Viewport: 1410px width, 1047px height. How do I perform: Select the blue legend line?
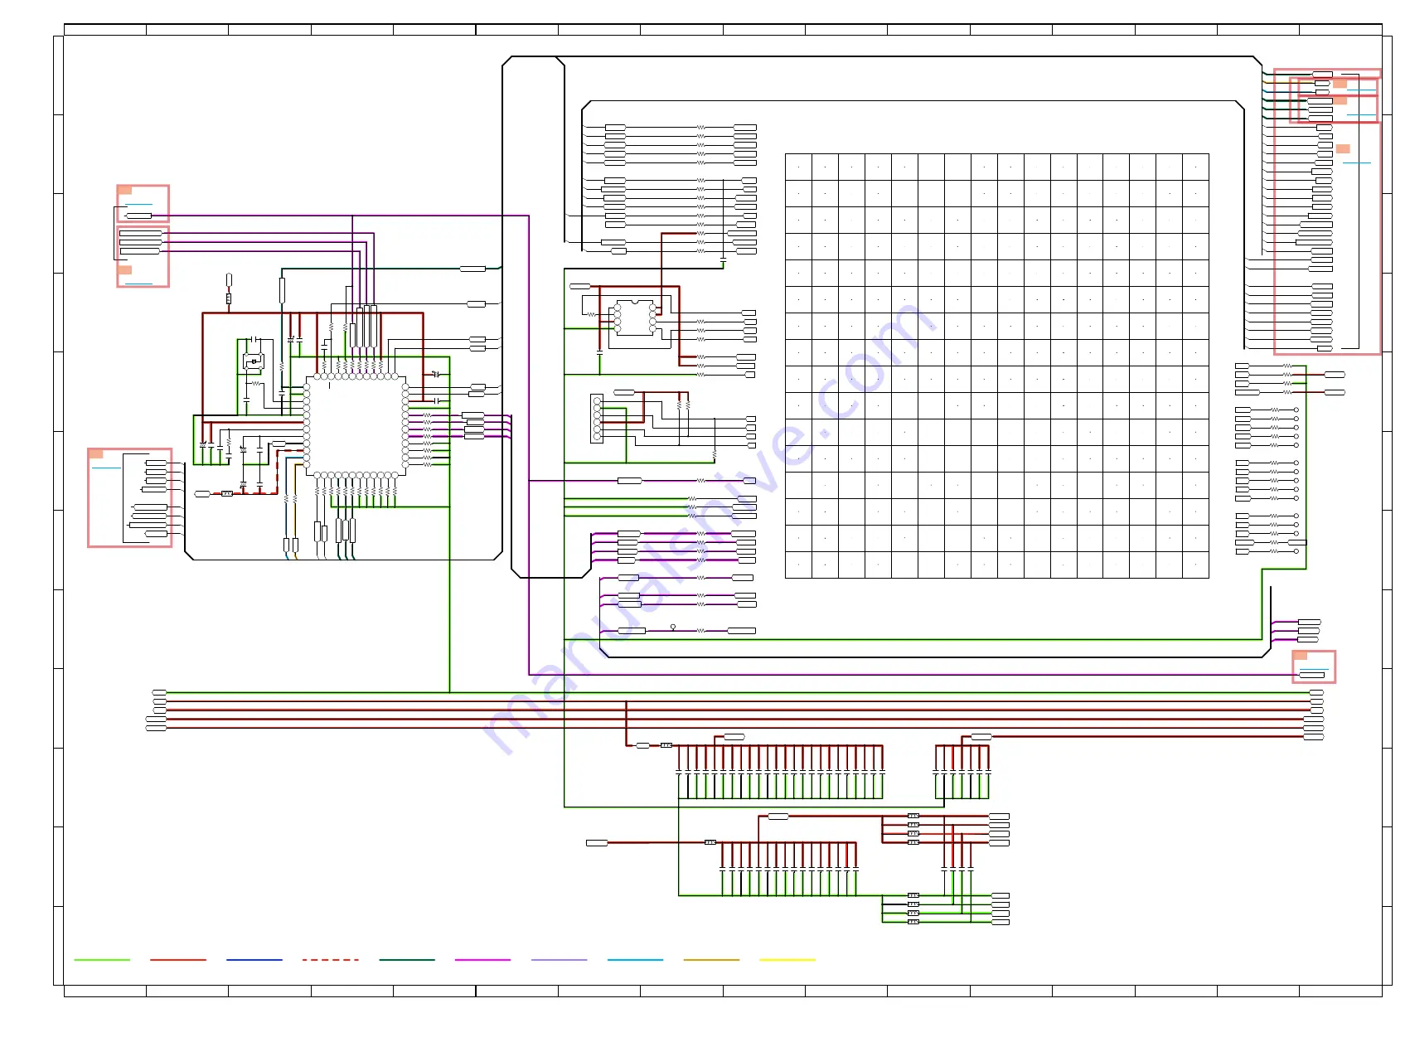coord(254,959)
